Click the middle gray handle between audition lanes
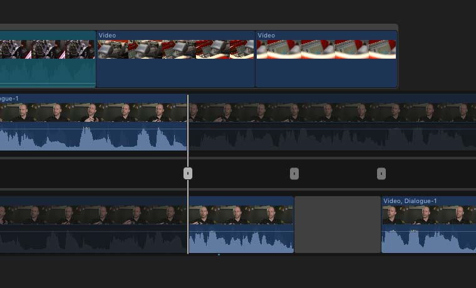Image resolution: width=476 pixels, height=288 pixels. 294,174
